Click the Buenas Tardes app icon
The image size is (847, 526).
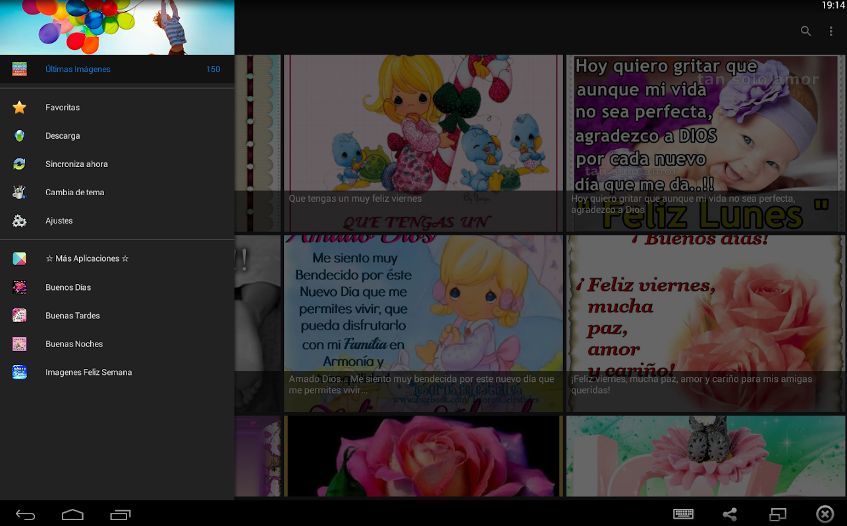pyautogui.click(x=20, y=316)
